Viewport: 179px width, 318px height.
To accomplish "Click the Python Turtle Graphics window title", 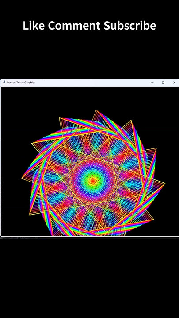I will (x=21, y=83).
